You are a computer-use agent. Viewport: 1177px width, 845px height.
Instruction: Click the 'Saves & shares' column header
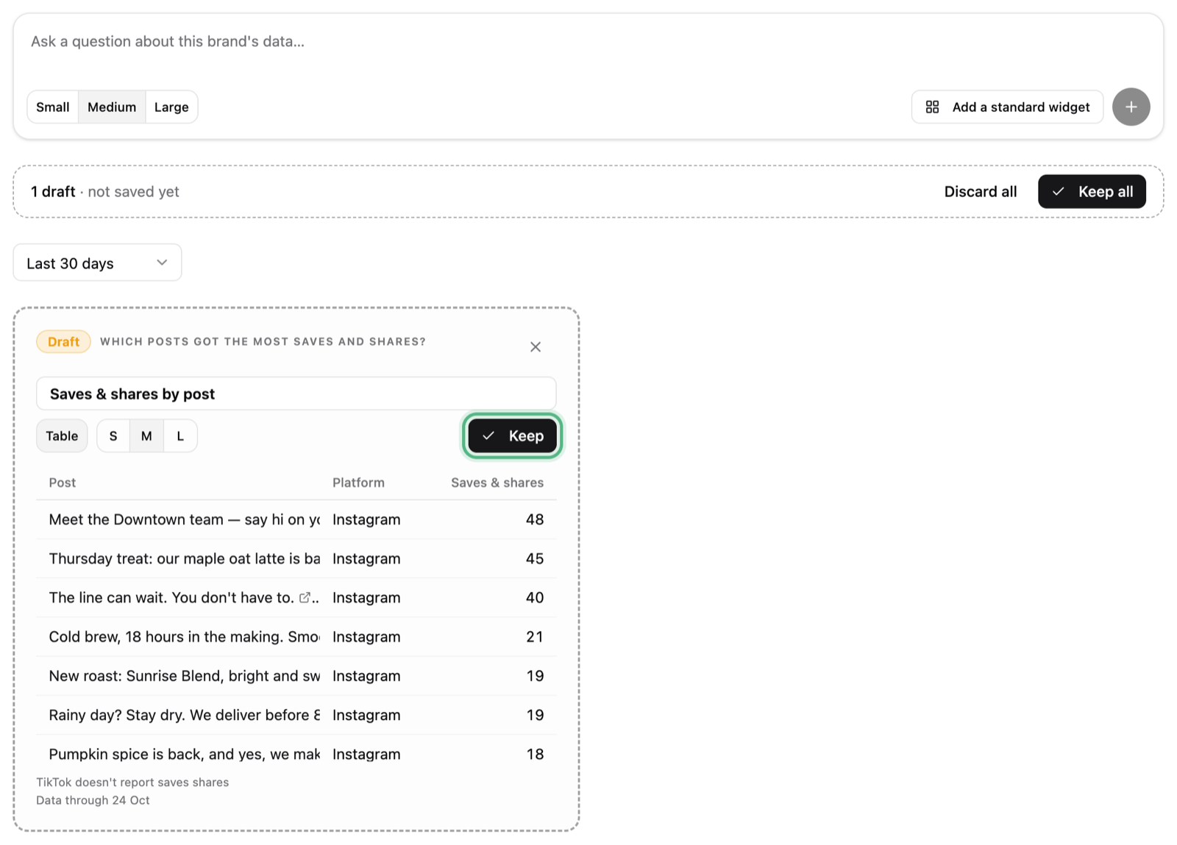point(497,482)
